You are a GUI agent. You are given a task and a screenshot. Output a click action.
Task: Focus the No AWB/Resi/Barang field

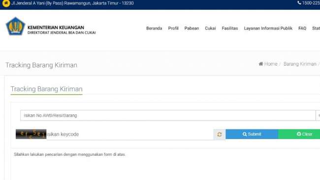point(168,115)
